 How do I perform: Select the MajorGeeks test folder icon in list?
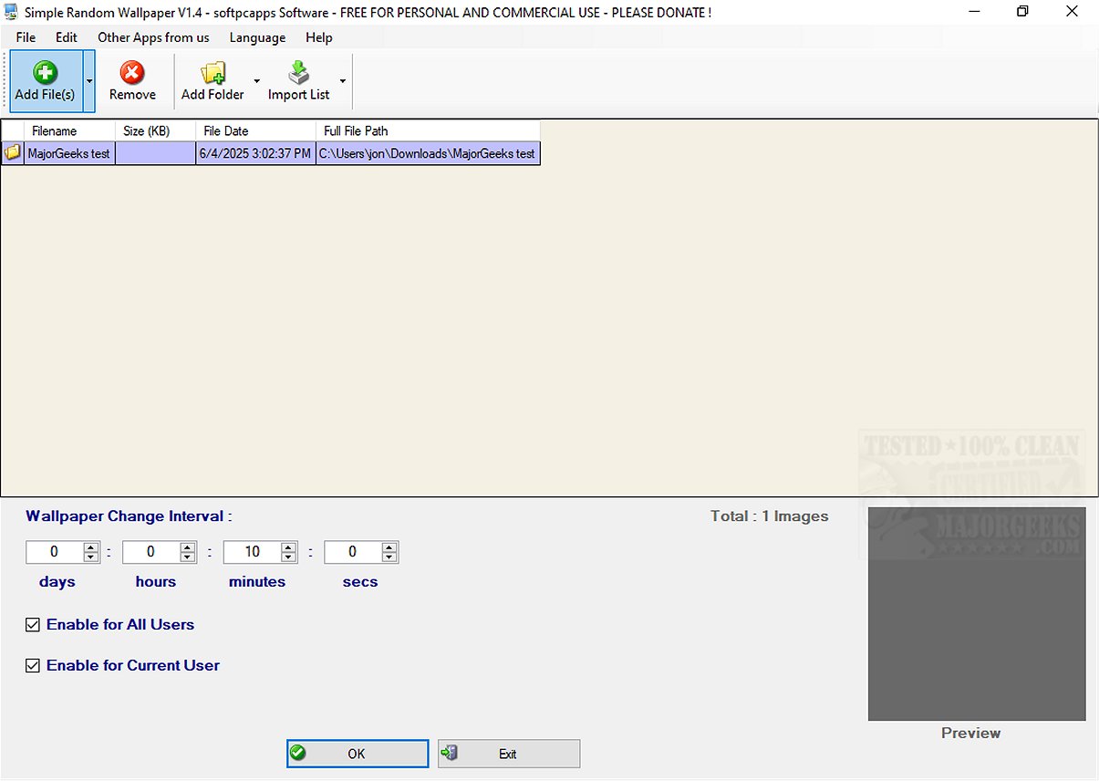(x=12, y=153)
